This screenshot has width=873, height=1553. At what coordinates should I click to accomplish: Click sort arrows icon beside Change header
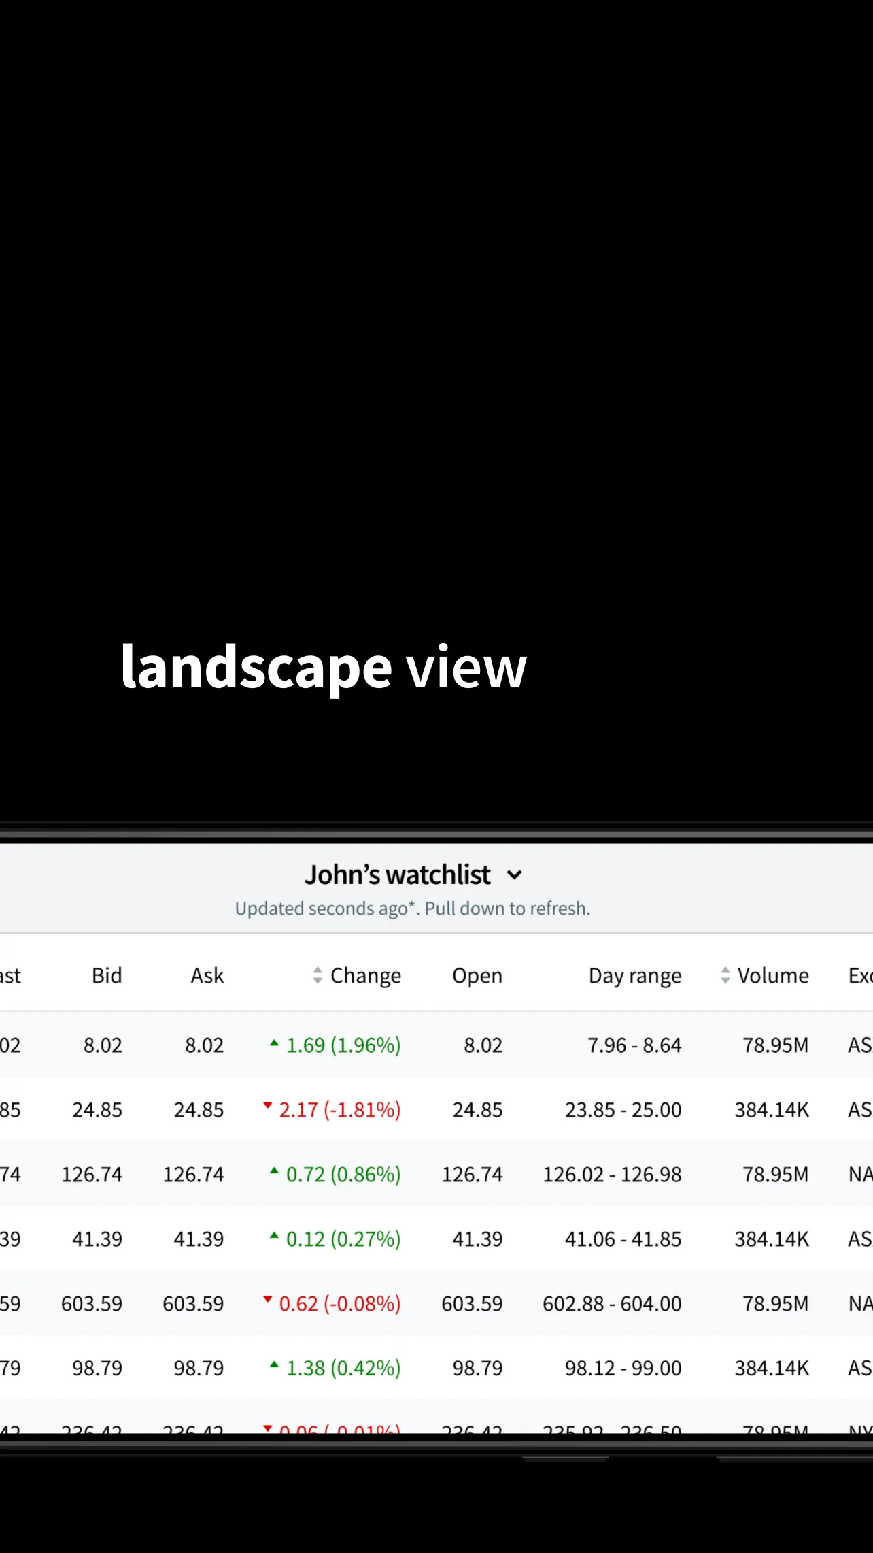(x=318, y=975)
